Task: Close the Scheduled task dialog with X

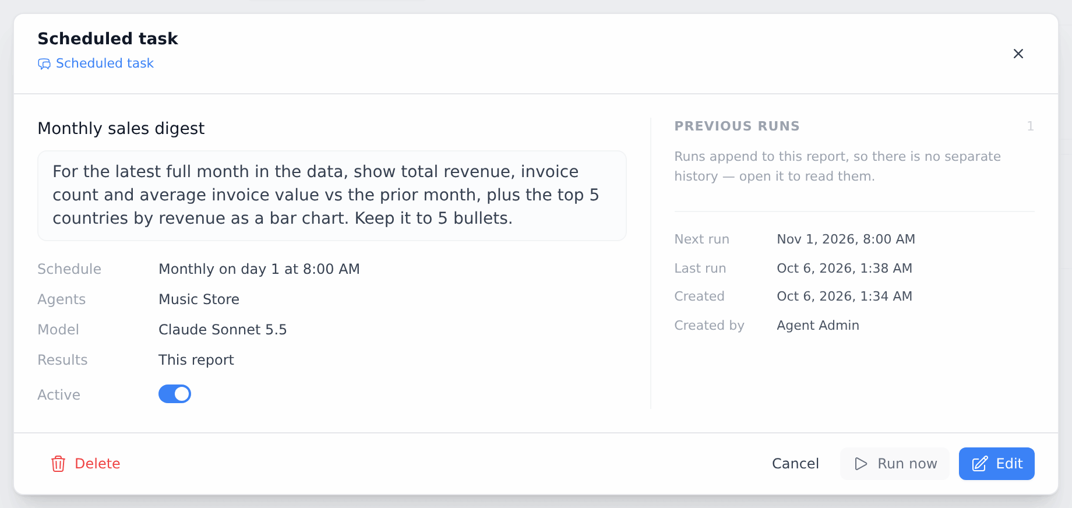Action: (x=1018, y=54)
